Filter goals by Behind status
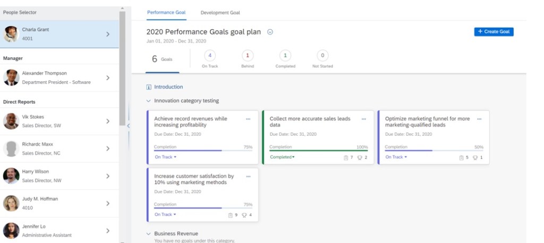Viewport: 544px width, 243px height. (x=247, y=55)
